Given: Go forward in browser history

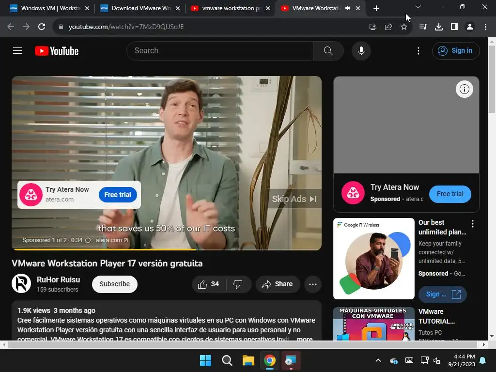Looking at the screenshot, I should pos(26,27).
